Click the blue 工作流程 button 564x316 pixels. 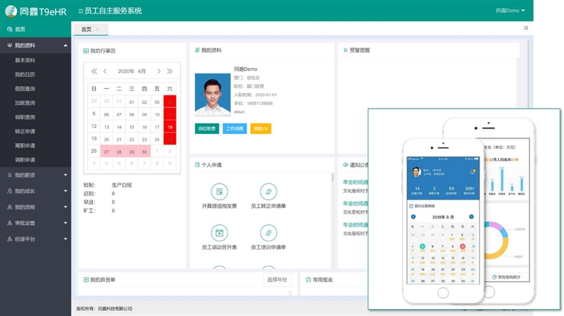(234, 129)
